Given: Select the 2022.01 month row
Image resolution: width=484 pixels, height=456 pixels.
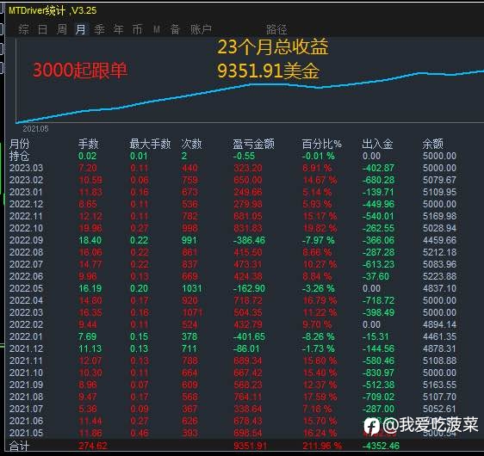Looking at the screenshot, I should [x=233, y=336].
